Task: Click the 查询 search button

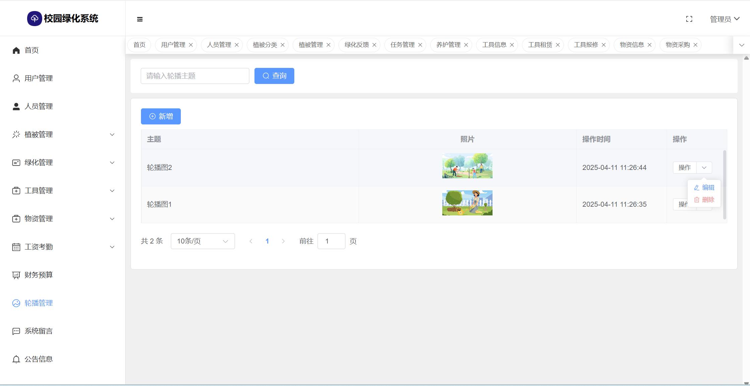Action: [x=274, y=76]
